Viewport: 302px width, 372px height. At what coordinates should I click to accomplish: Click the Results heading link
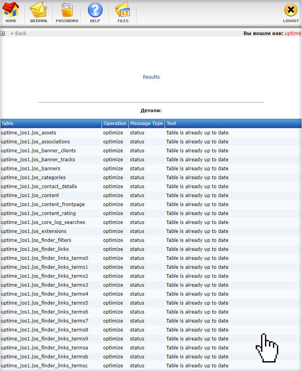[151, 77]
